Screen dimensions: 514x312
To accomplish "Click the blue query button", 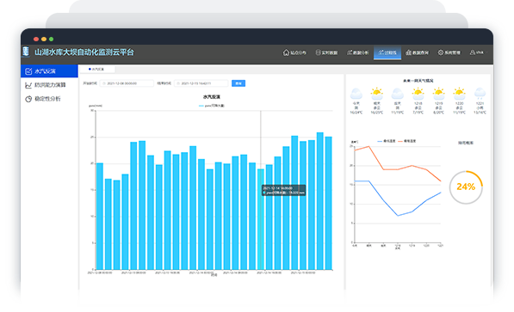I will click(238, 83).
